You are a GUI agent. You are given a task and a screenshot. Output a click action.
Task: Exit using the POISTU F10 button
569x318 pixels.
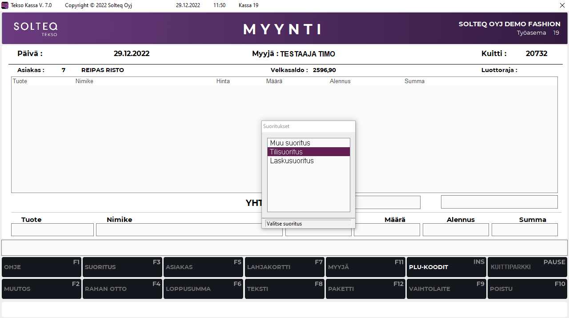[527, 289]
